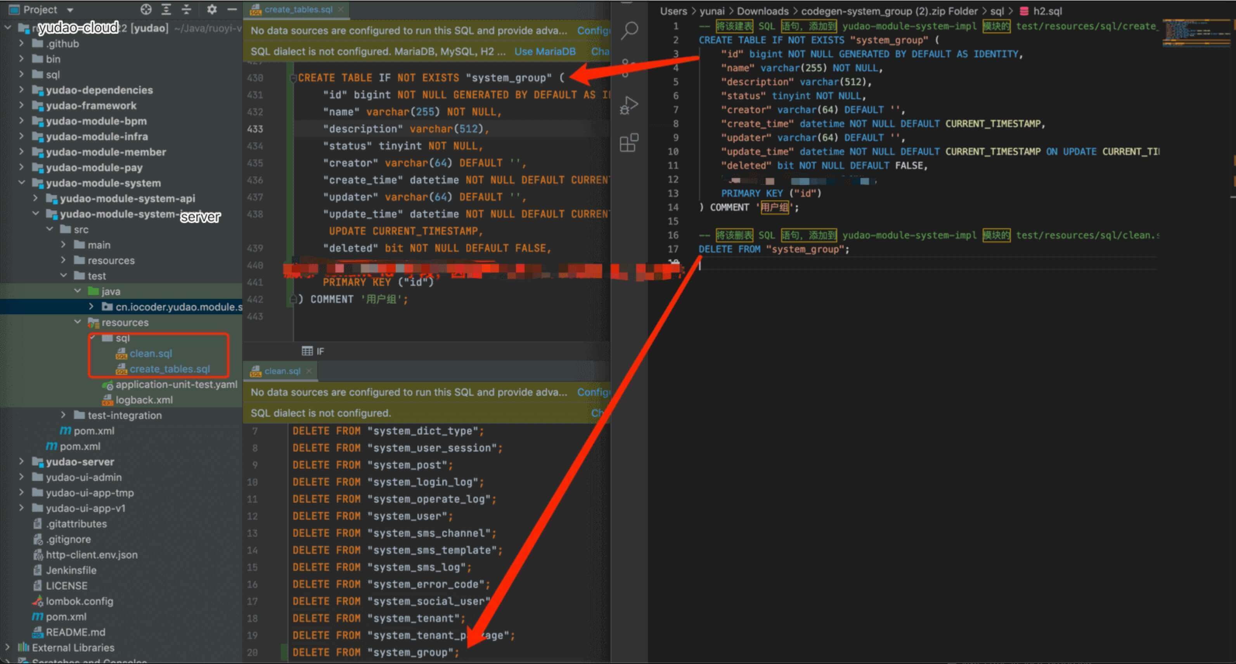This screenshot has width=1236, height=664.
Task: Click the Use MariaDB link
Action: point(545,51)
